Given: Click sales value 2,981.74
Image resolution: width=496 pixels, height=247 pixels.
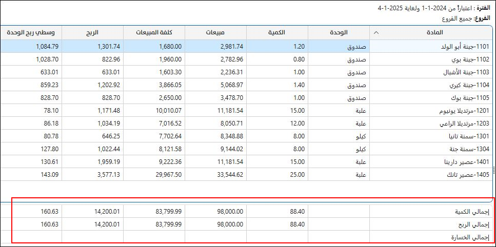Looking at the screenshot, I should [x=232, y=47].
